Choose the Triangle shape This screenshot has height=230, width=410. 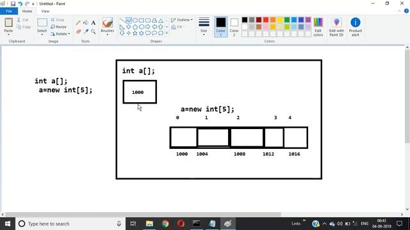coord(161,20)
